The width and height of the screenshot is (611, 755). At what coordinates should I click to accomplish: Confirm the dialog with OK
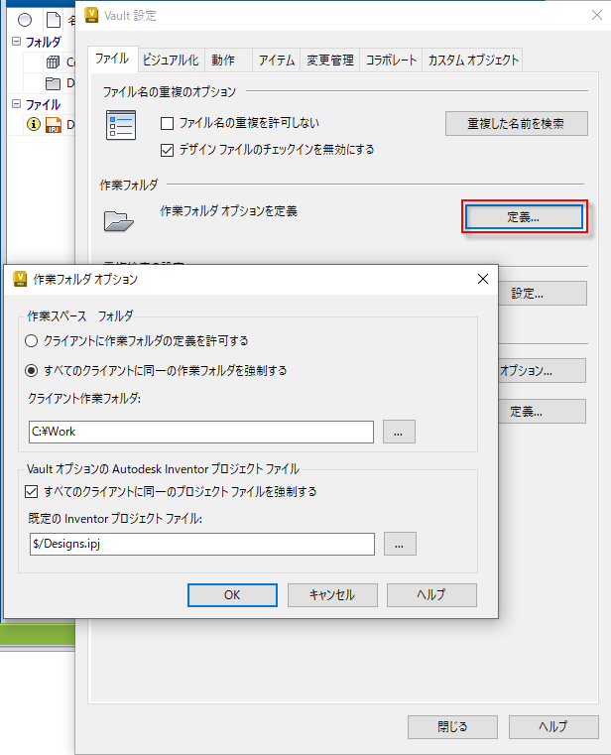[232, 595]
